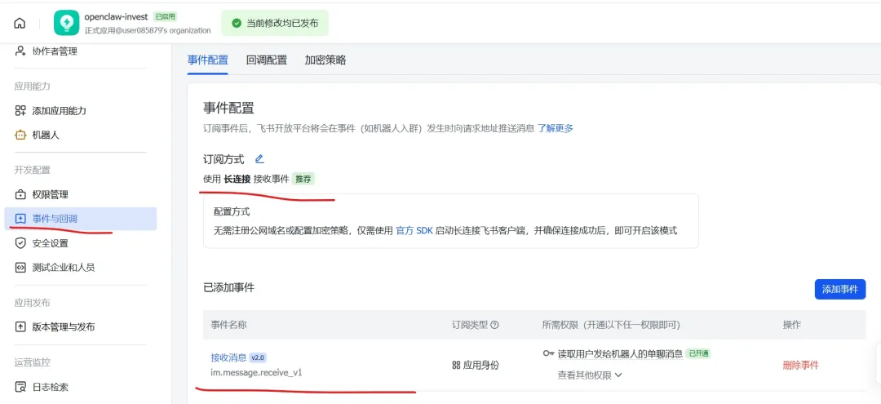Click the 推荐 tag next to 长连接
Viewport: 881px width, 404px height.
[304, 180]
